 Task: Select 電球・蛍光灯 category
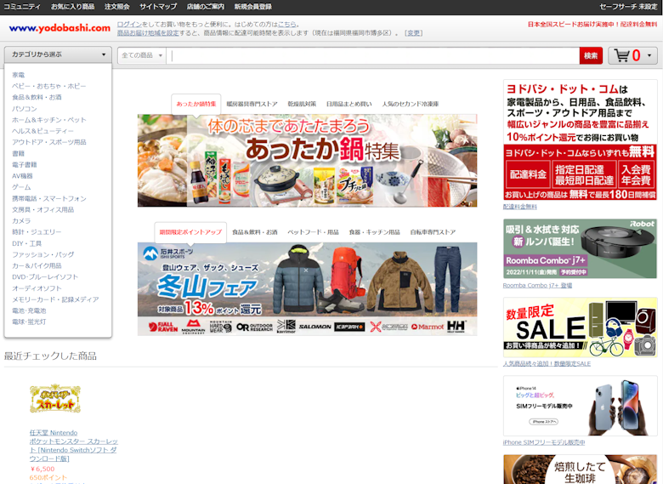coord(29,322)
